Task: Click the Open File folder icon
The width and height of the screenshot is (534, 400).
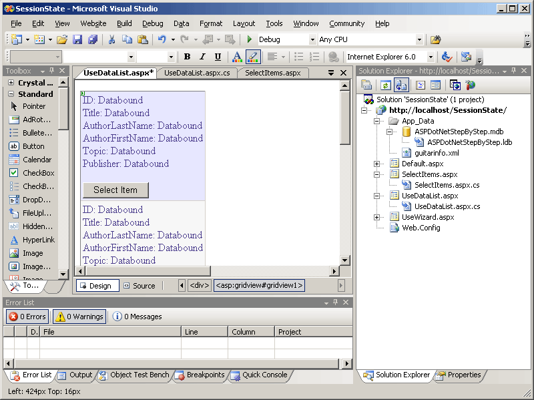Action: click(63, 40)
